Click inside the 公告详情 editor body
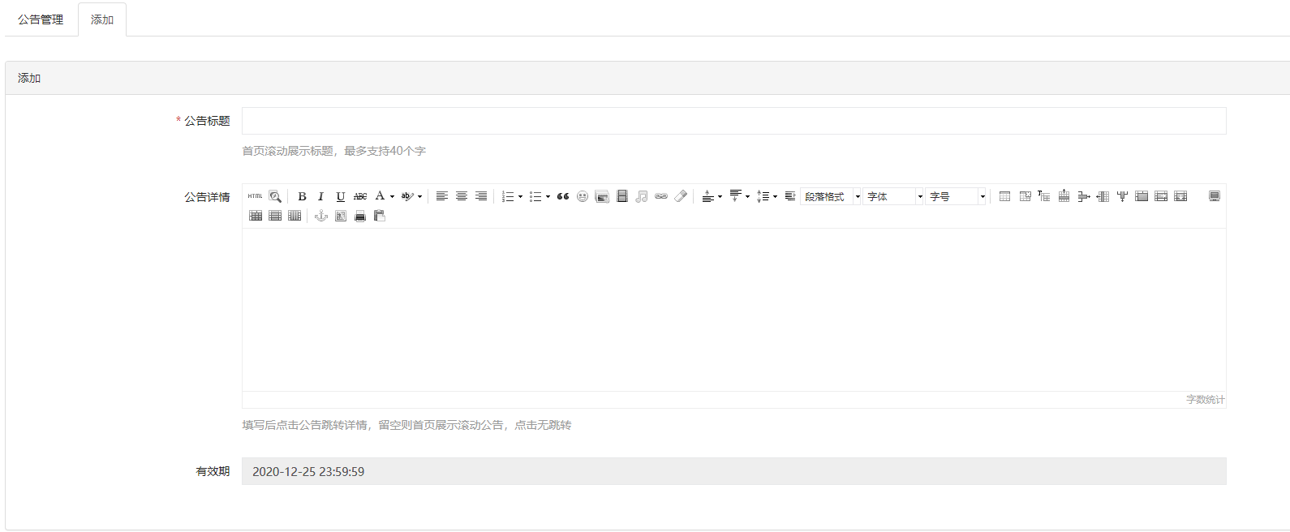This screenshot has height=532, width=1290. click(x=733, y=310)
